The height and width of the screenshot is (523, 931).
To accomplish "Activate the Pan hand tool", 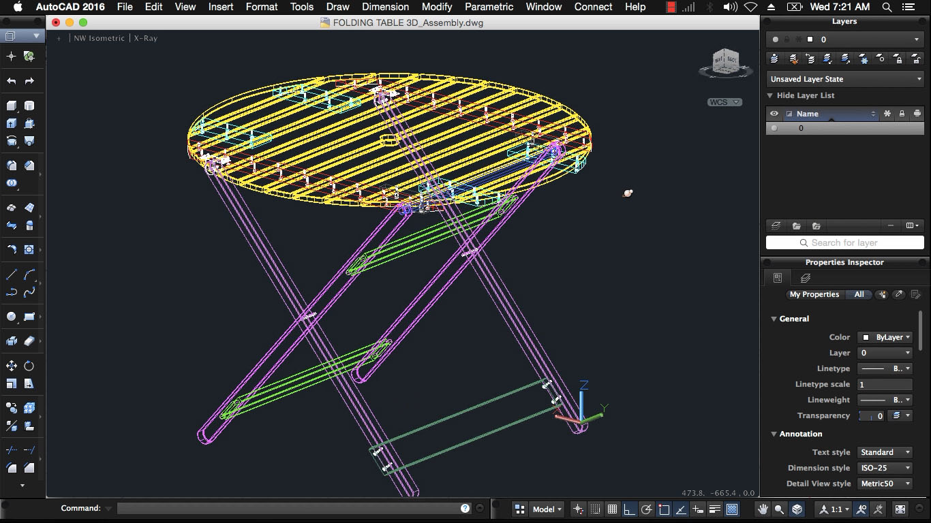I will pos(763,509).
